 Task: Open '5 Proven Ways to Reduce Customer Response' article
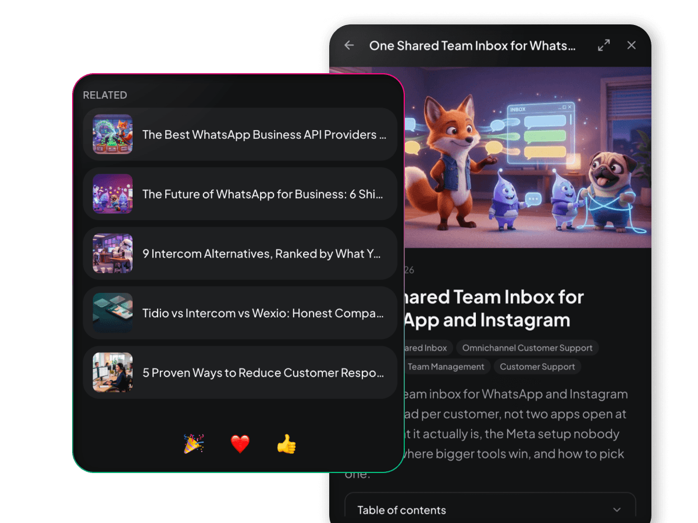click(x=240, y=372)
